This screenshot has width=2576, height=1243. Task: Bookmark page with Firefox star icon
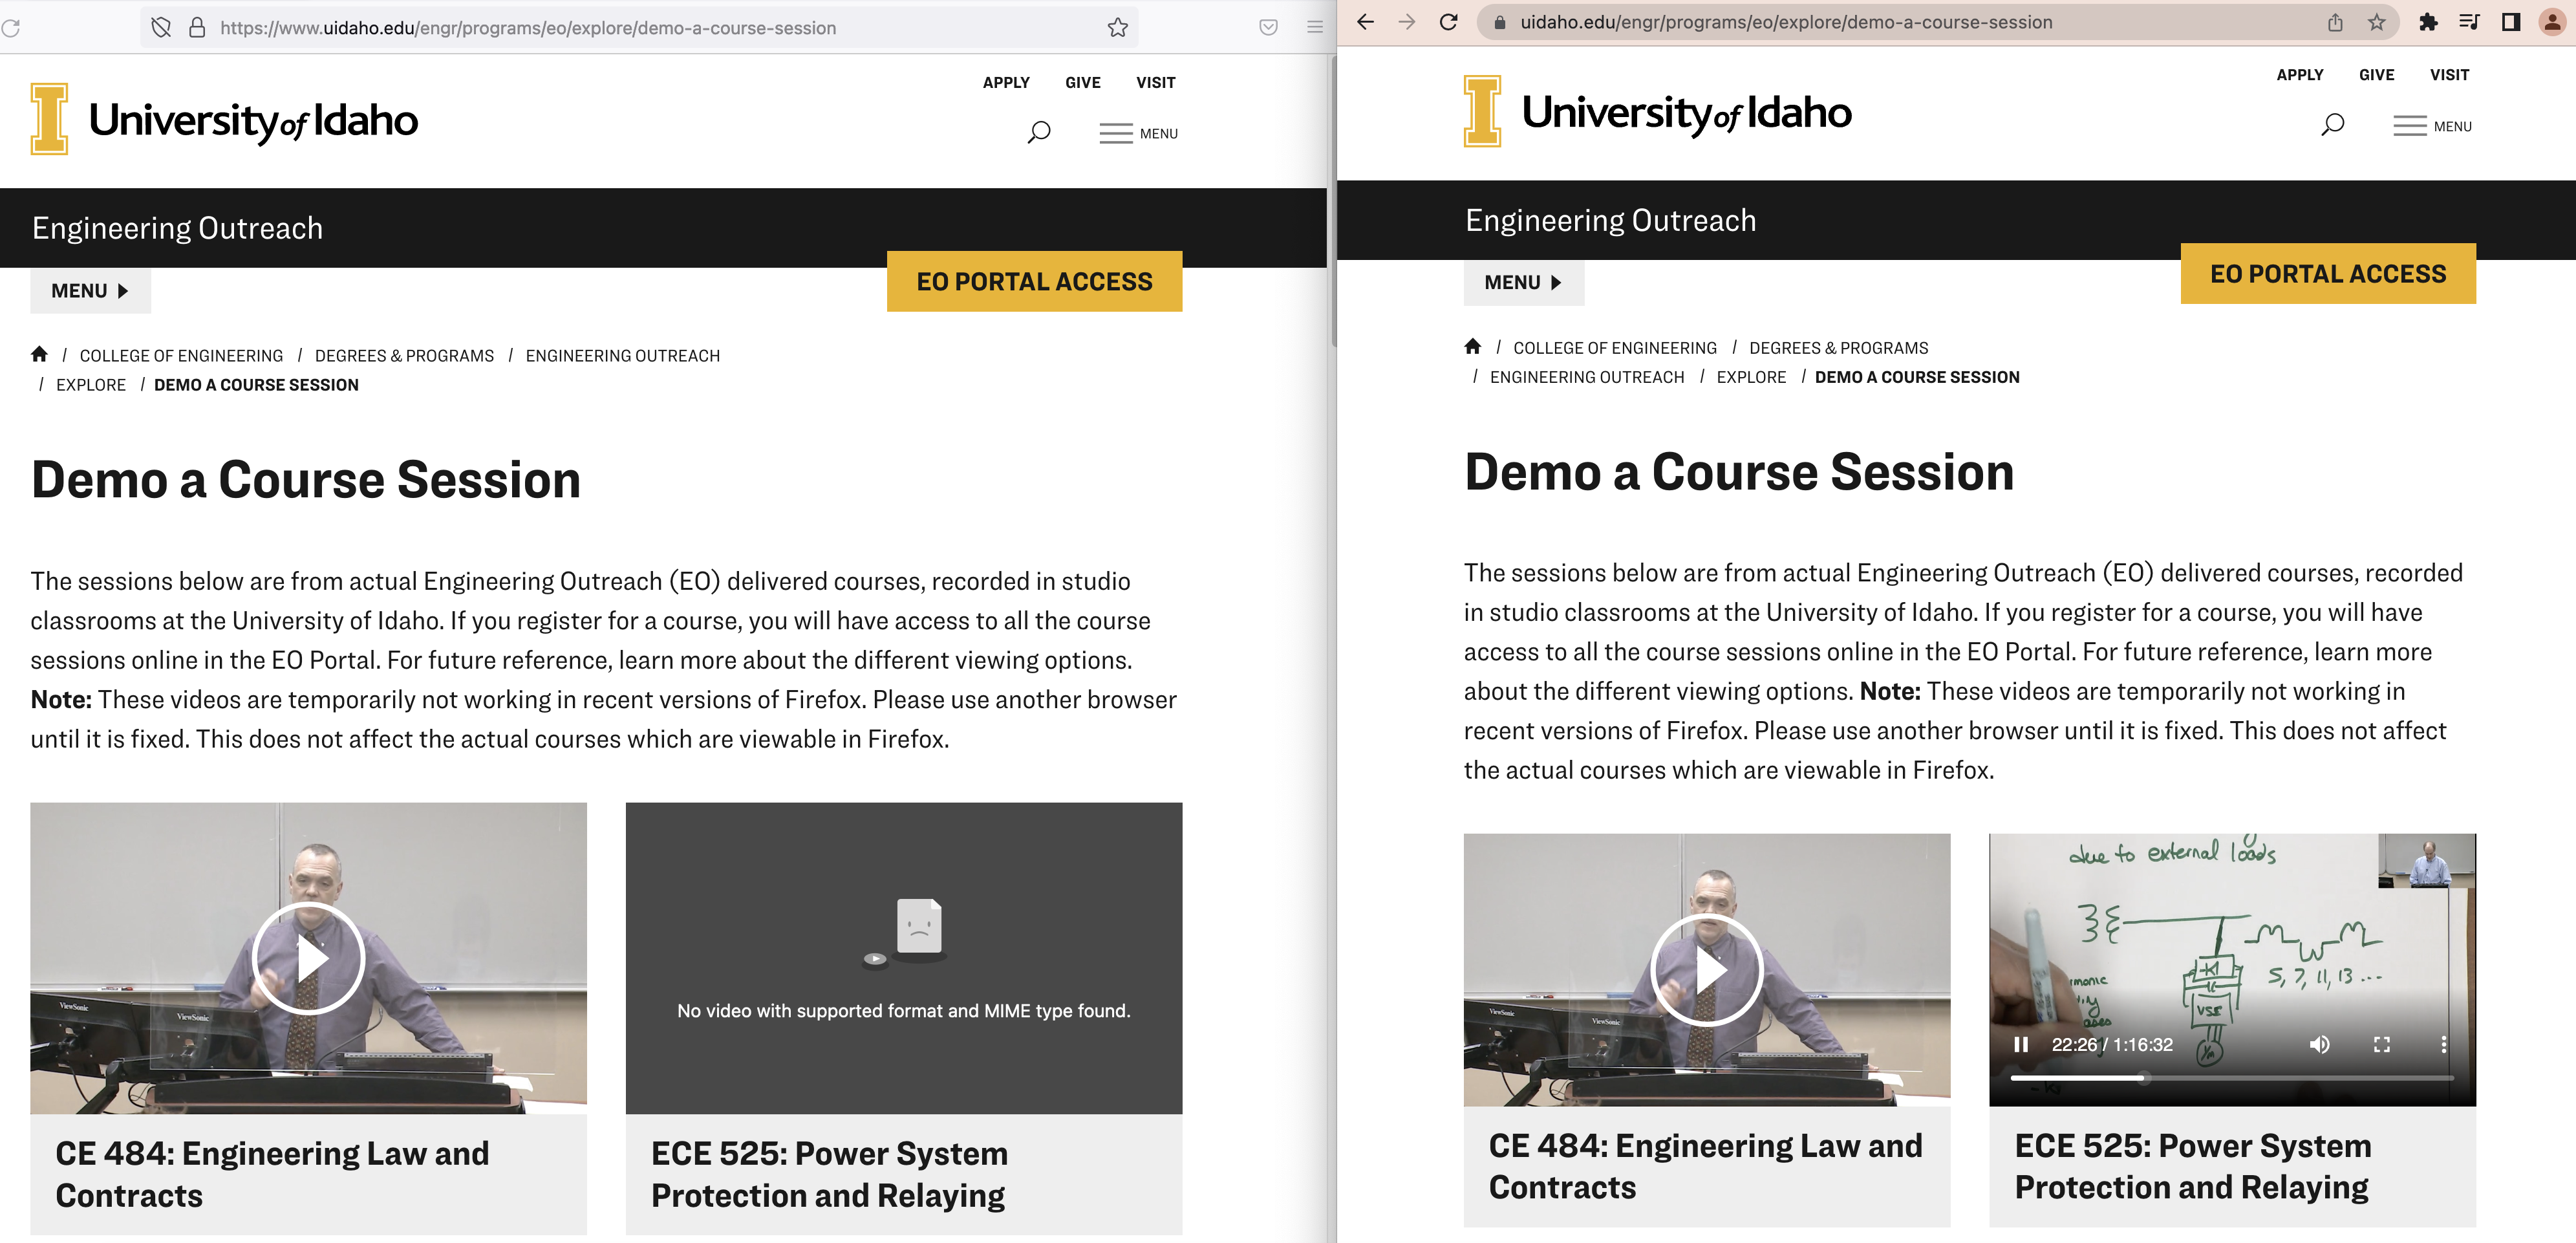pyautogui.click(x=1117, y=28)
